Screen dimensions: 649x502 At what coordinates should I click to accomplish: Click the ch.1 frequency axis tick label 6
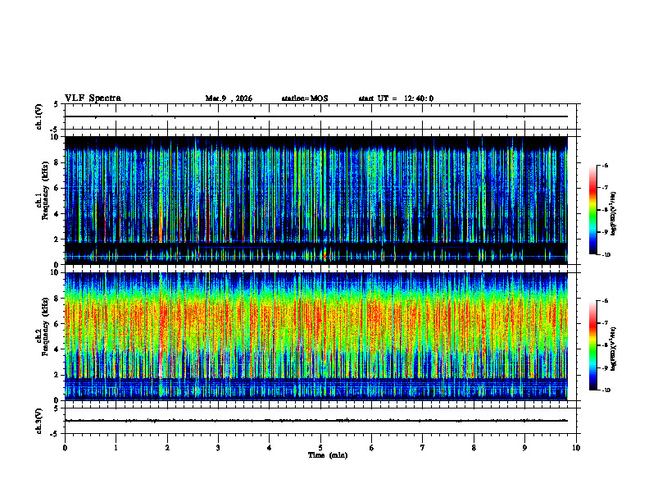(x=57, y=188)
